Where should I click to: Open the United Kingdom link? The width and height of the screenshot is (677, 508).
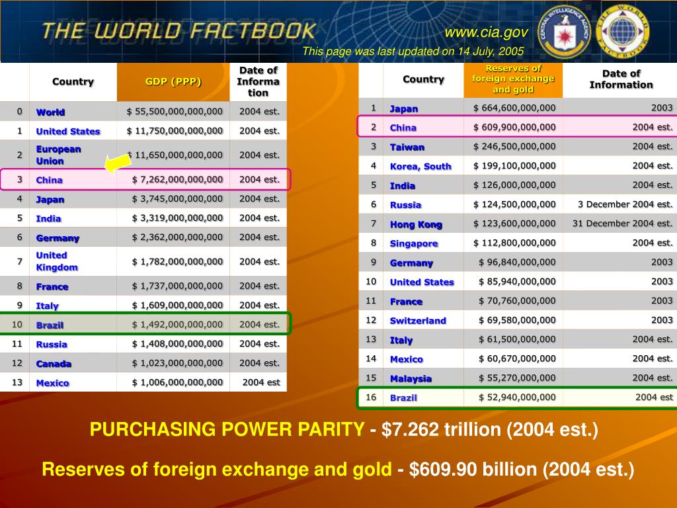point(57,261)
